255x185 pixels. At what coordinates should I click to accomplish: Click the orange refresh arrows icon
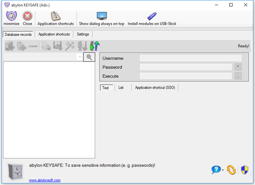click(231, 170)
